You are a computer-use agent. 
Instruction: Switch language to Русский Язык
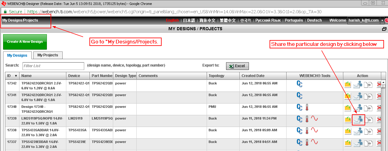(268, 20)
